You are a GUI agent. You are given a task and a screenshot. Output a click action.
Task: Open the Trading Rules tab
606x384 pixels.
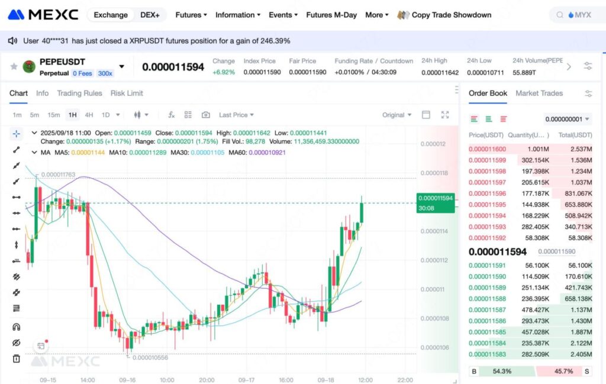pos(79,93)
